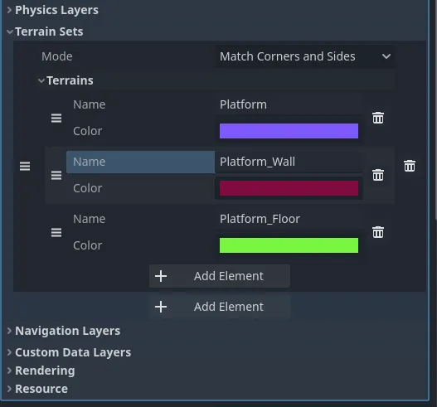
Task: Add a terrain set with lower Add Element
Action: coord(220,307)
